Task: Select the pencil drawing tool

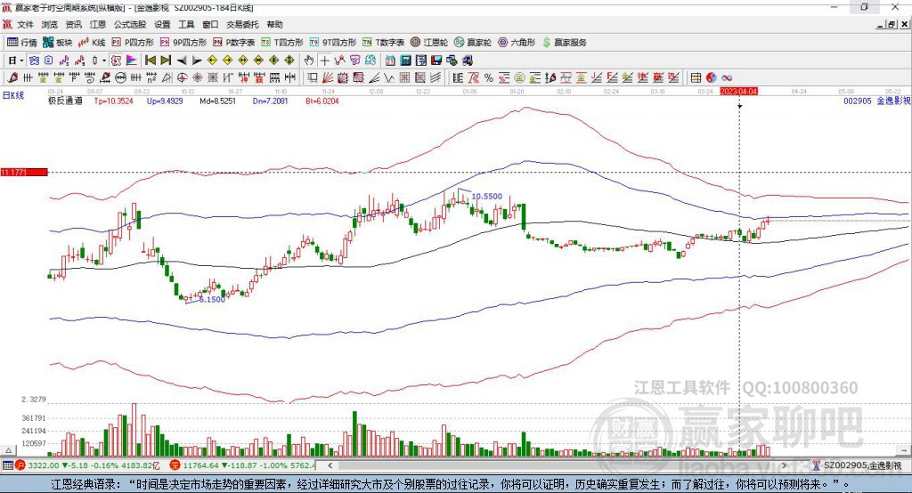Action: click(x=12, y=77)
